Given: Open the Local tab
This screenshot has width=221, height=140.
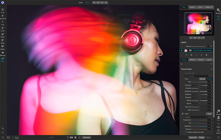Looking at the screenshot, I should [x=209, y=60].
